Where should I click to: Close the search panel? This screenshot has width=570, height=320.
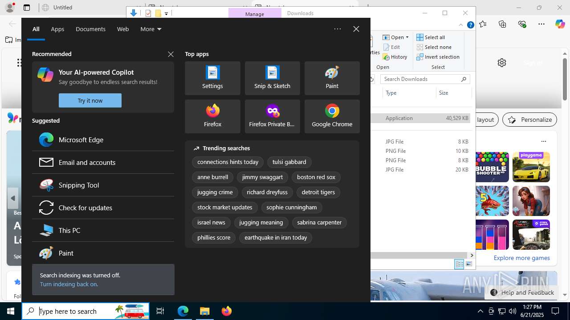tap(356, 29)
